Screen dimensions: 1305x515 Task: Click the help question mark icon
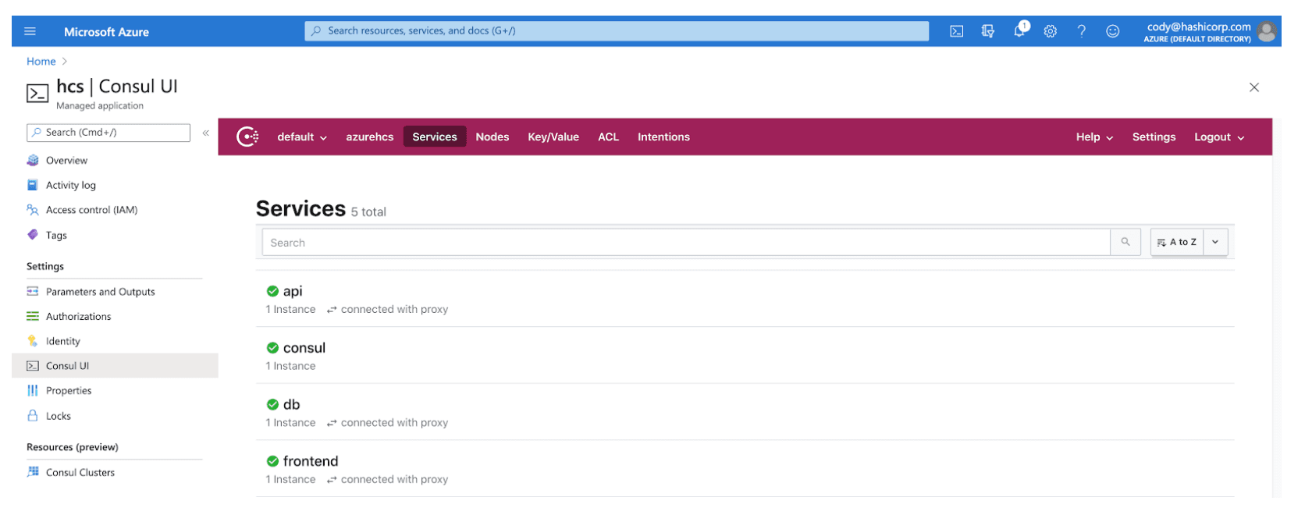coord(1081,31)
